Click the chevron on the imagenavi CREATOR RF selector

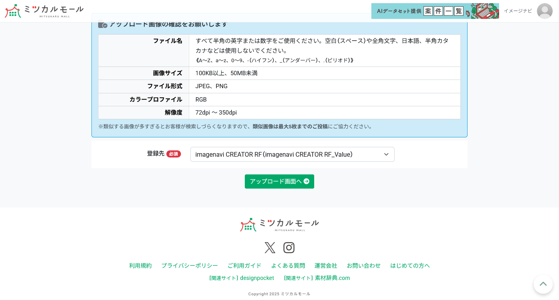click(x=386, y=154)
